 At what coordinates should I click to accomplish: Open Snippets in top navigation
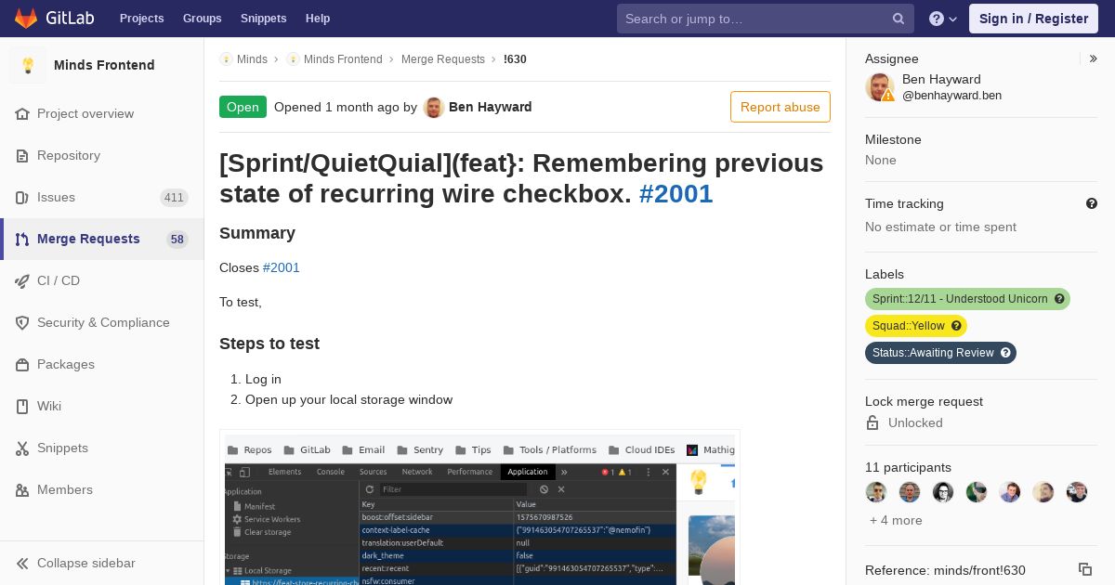263,19
